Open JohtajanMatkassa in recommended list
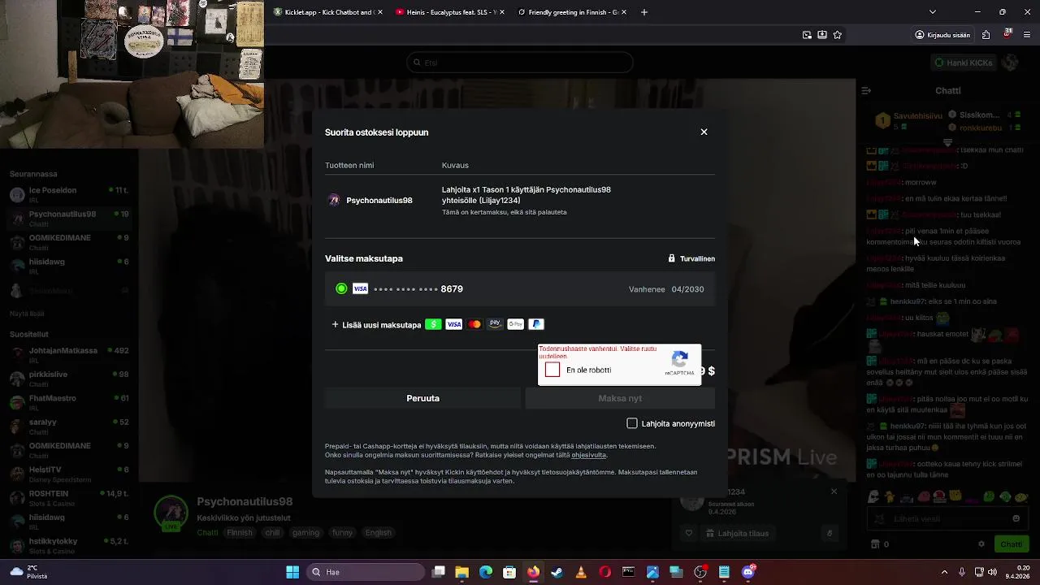Screen dimensions: 1040x585 coord(68,354)
